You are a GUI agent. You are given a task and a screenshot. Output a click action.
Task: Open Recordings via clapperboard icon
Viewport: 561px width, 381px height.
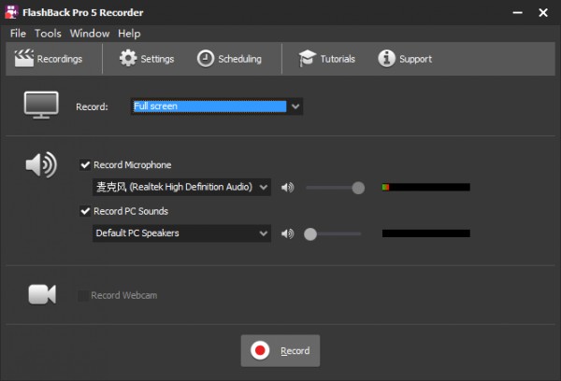pyautogui.click(x=24, y=58)
